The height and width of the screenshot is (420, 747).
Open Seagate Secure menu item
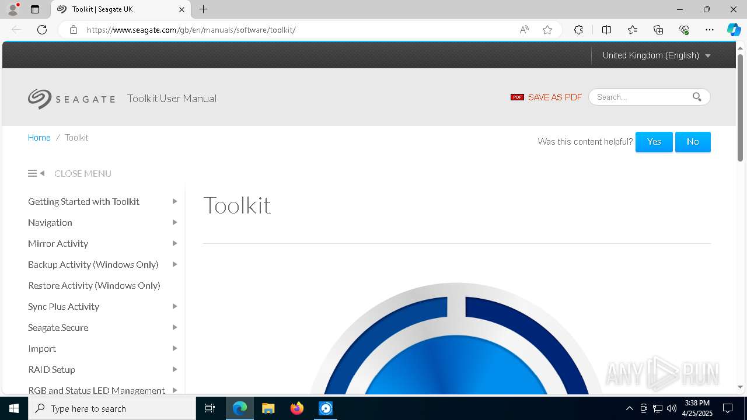pyautogui.click(x=58, y=327)
